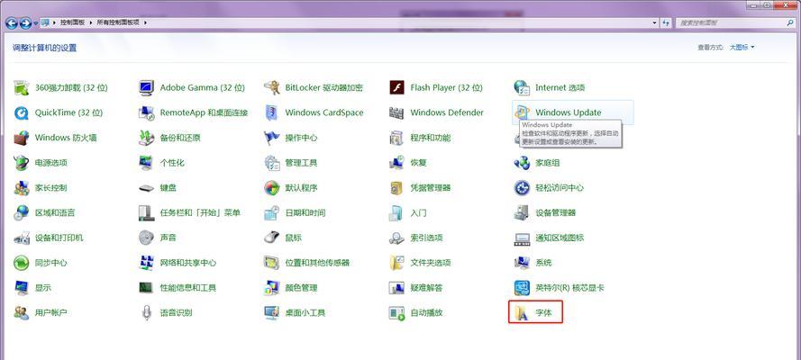Open the 键盘 keyboard icon
801x360 pixels.
[x=147, y=187]
